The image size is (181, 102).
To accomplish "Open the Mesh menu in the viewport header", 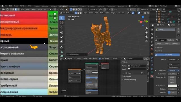I will [101, 13].
